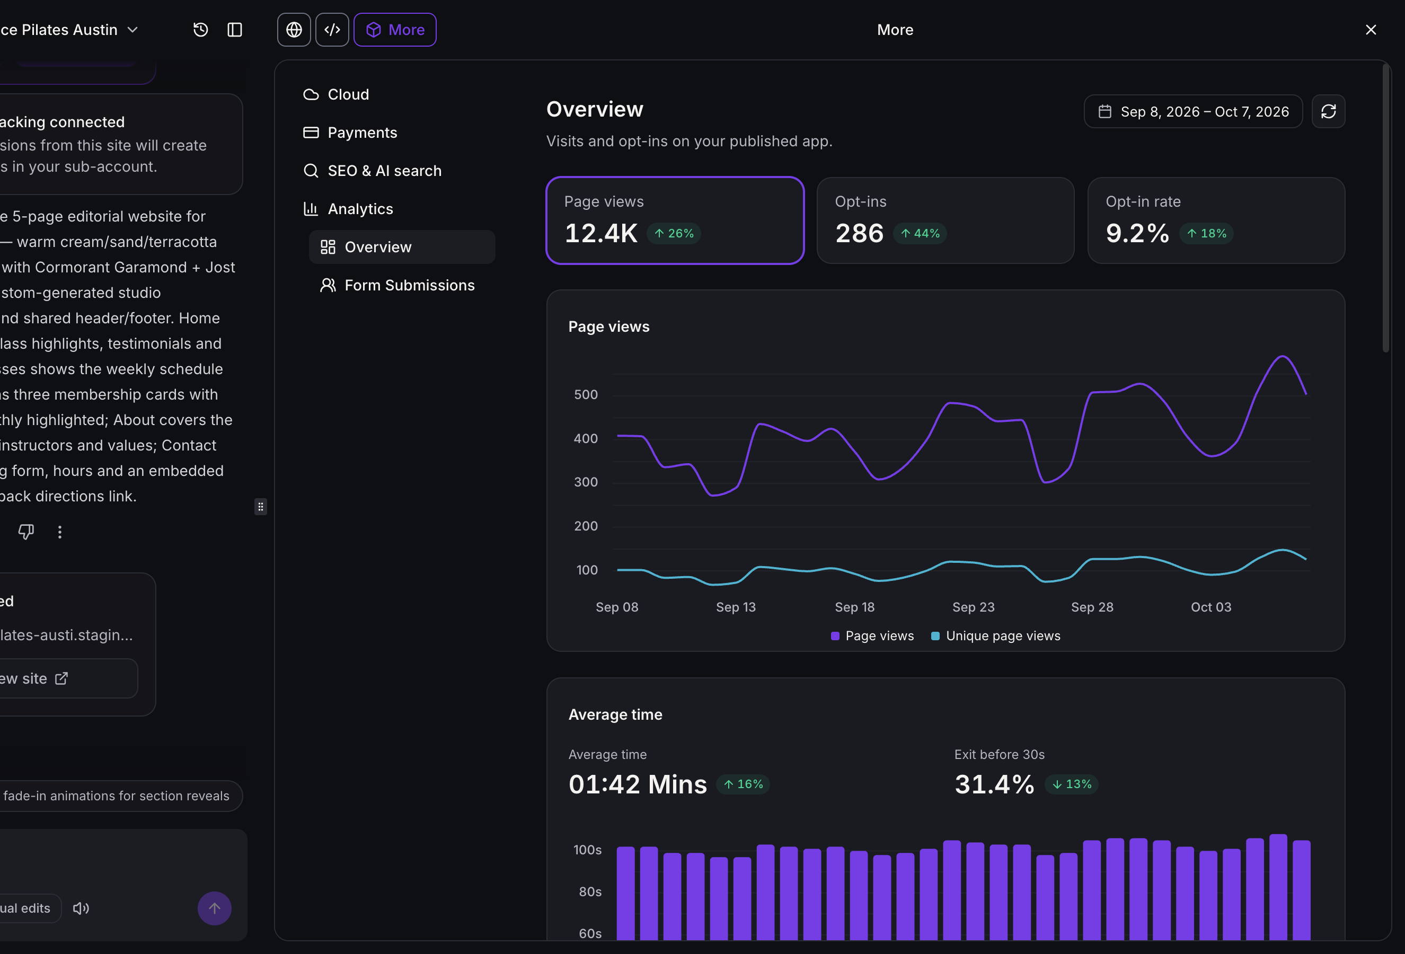Click the 'Sep 18' axis label
This screenshot has width=1405, height=954.
(x=854, y=607)
